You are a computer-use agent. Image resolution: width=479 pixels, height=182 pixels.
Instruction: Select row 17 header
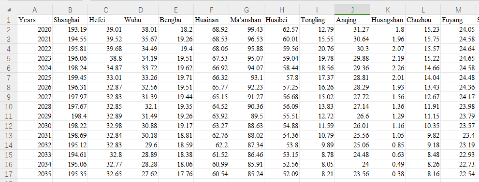tap(9, 174)
